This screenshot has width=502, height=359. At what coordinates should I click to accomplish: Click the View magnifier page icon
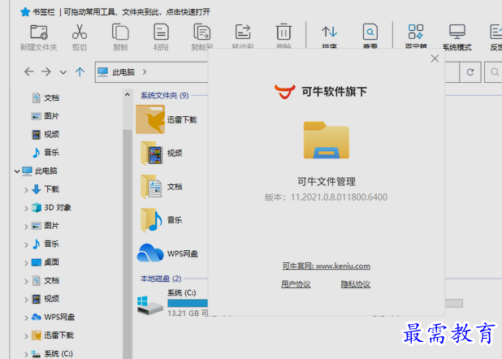(x=370, y=32)
